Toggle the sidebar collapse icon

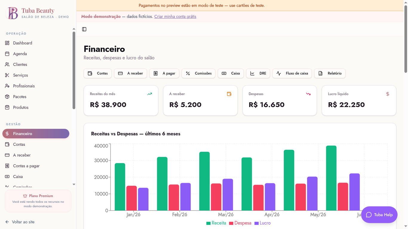point(84,29)
